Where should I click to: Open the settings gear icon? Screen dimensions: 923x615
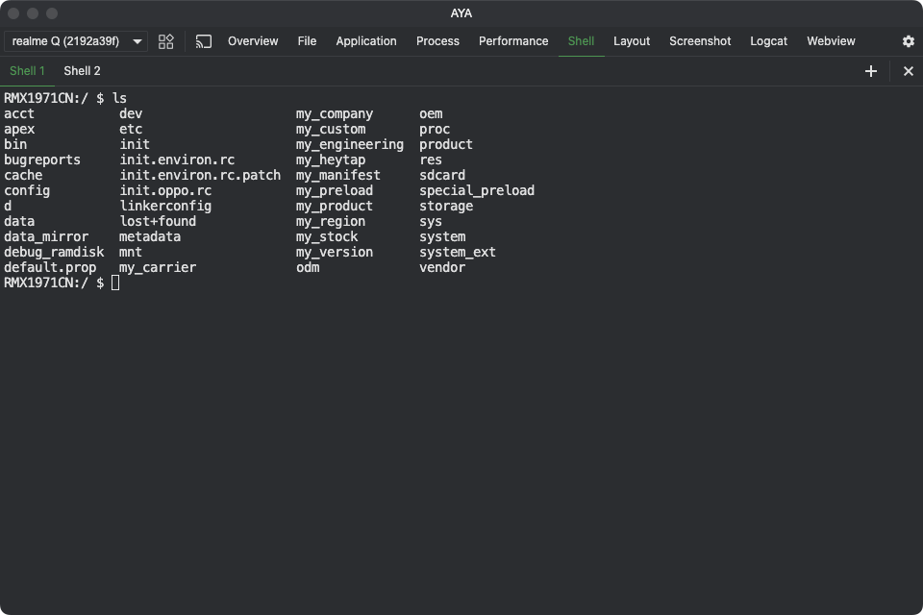point(909,41)
